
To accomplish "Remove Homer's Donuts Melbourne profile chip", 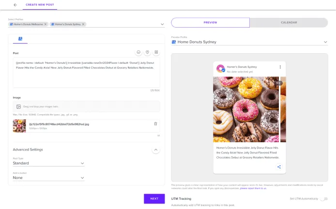I will (46, 24).
